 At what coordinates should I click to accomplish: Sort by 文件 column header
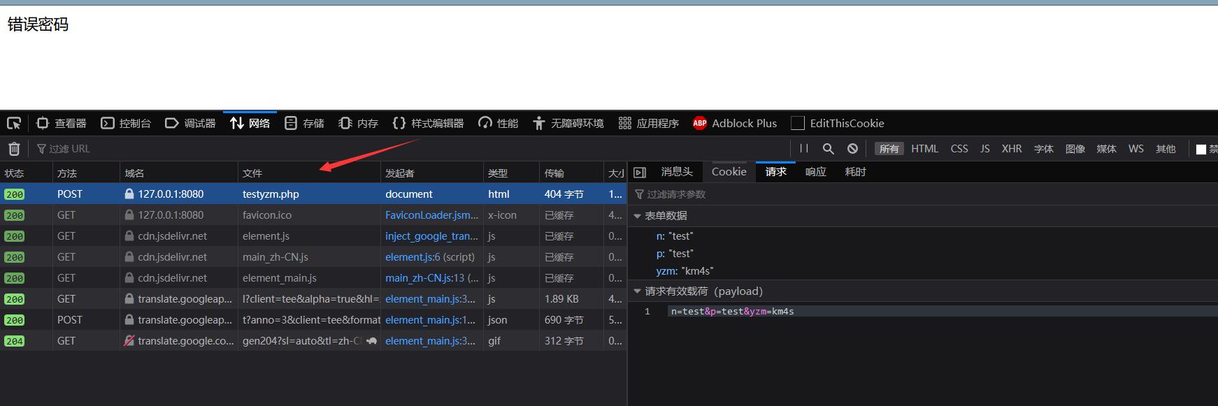click(x=310, y=173)
